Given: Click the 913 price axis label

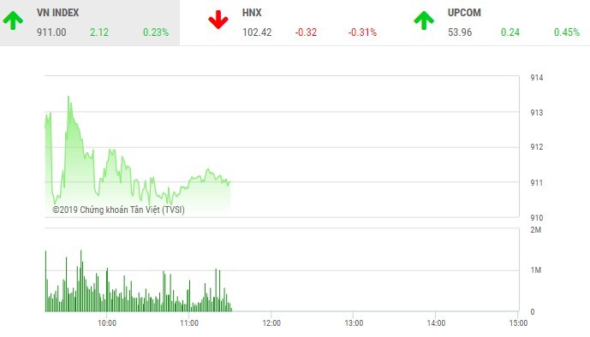Looking at the screenshot, I should 537,113.
